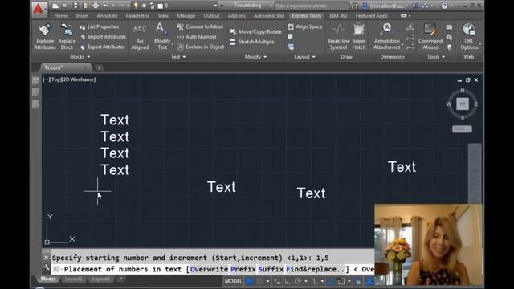
Task: Launch the Stretch Multiple tool
Action: pyautogui.click(x=252, y=42)
